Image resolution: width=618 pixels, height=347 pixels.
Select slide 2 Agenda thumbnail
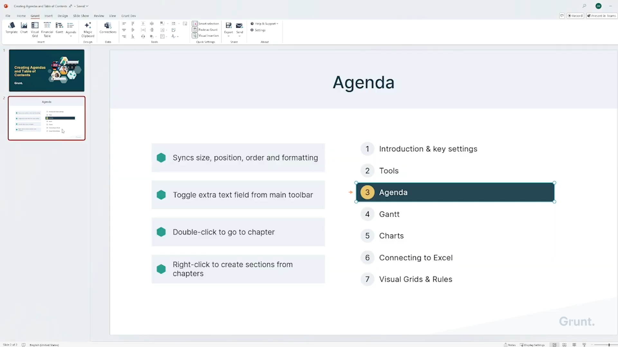pyautogui.click(x=47, y=118)
